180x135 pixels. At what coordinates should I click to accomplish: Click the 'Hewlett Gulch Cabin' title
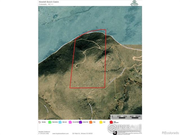tap(49, 2)
